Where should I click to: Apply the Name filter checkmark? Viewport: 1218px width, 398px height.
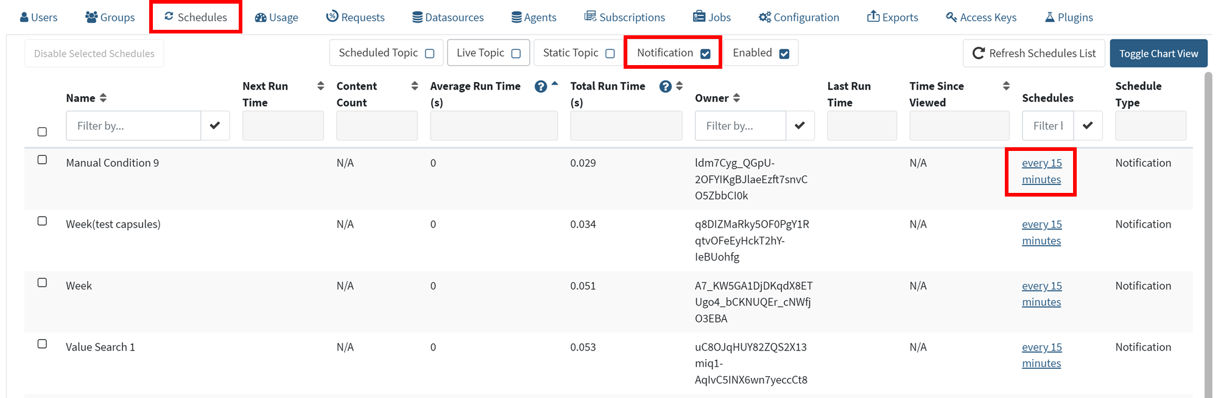tap(215, 125)
